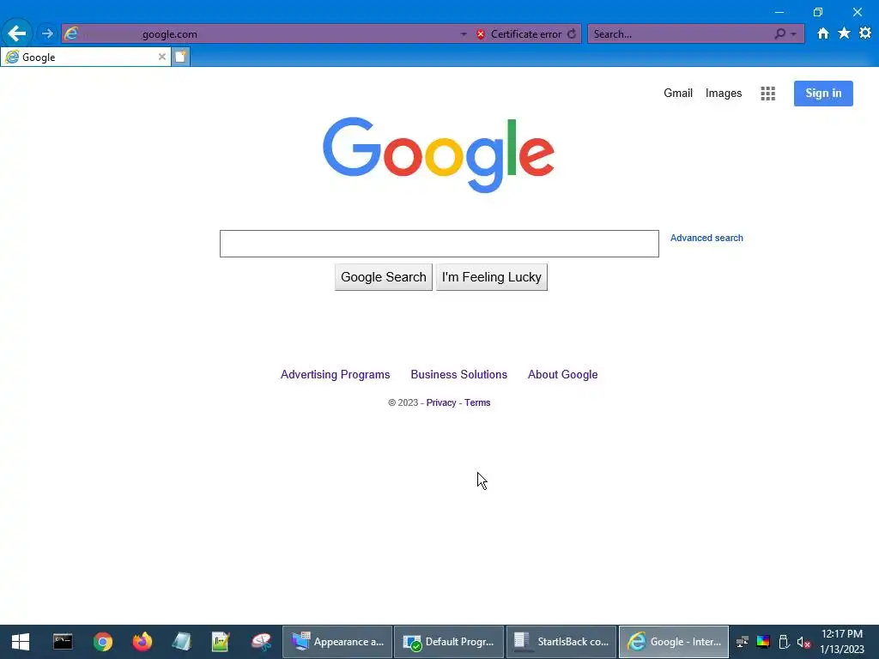
Task: Open the blue notebook taskbar icon
Action: 181,642
